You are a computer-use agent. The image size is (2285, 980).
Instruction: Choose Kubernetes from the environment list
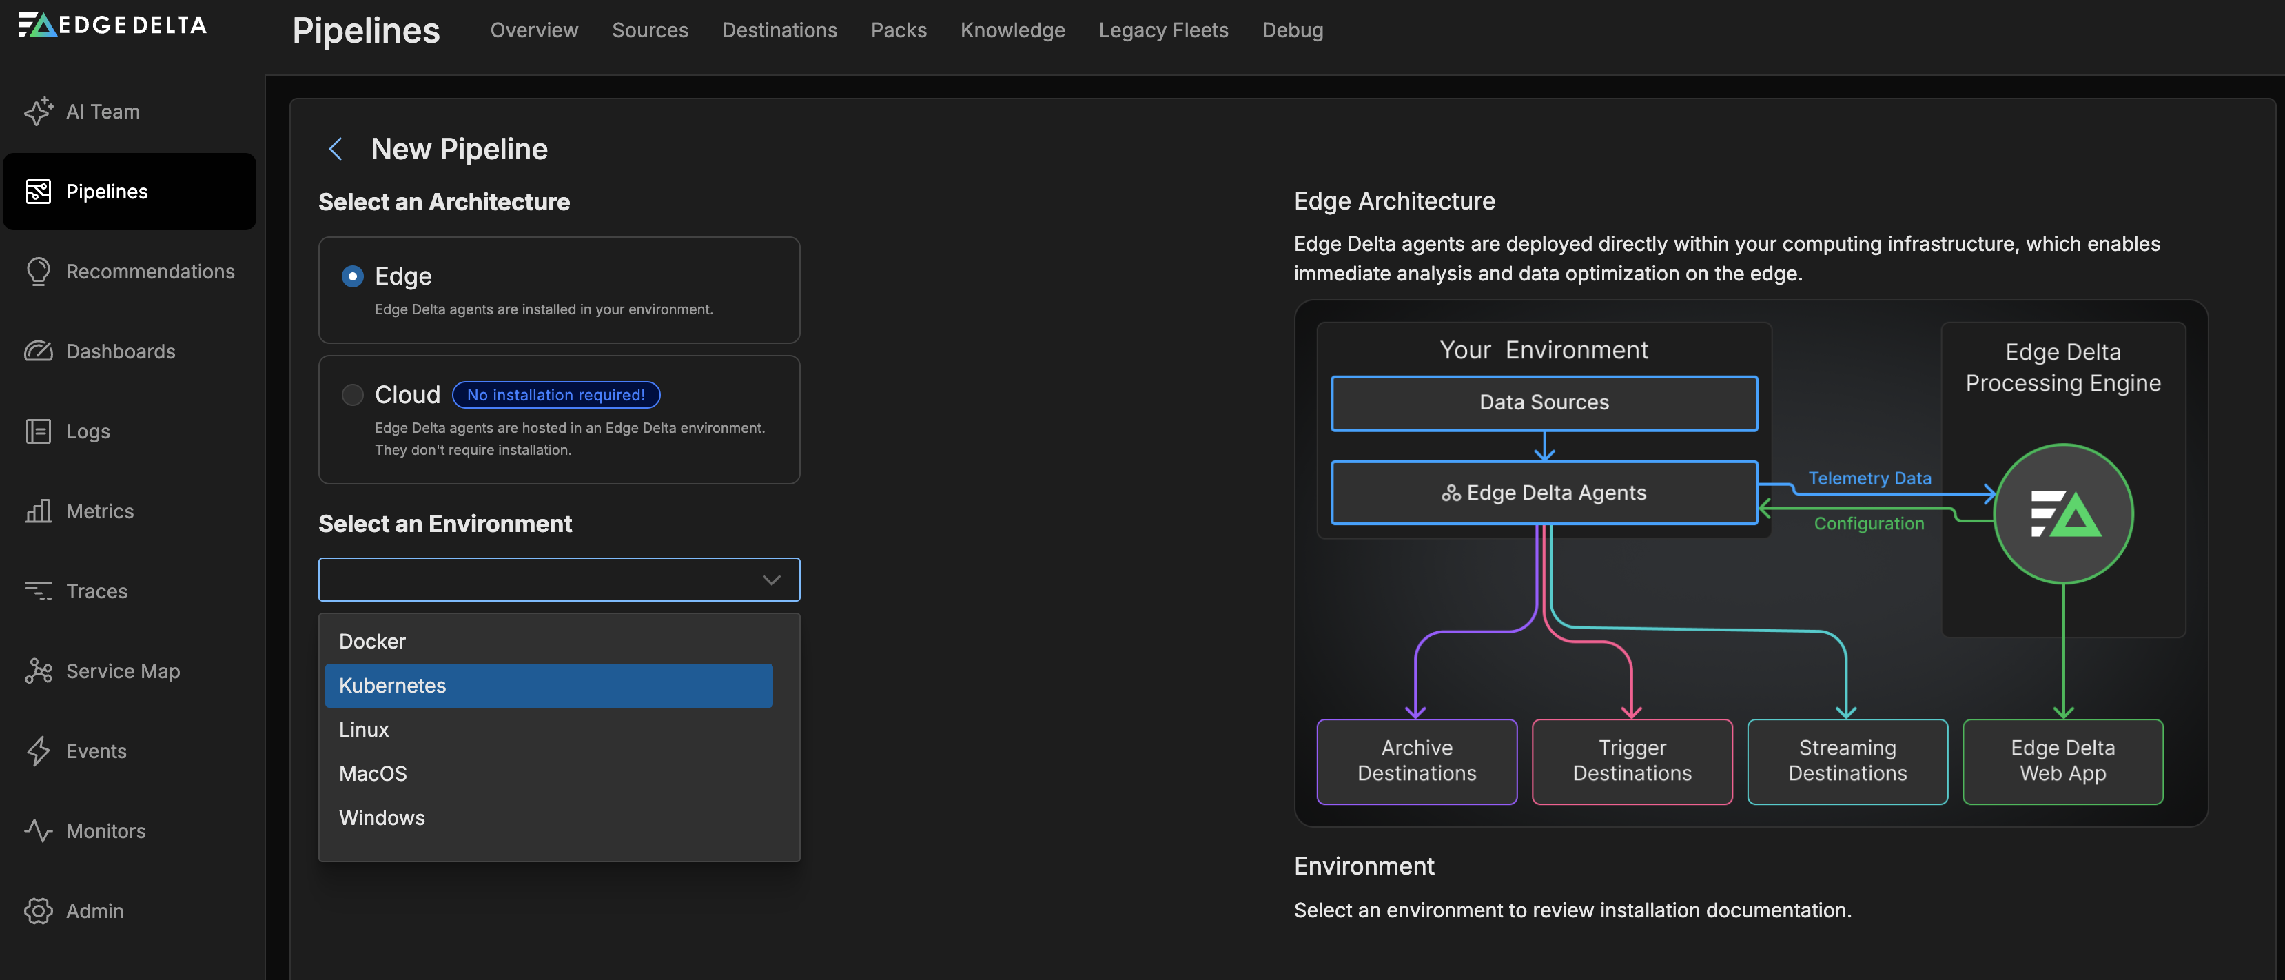549,686
